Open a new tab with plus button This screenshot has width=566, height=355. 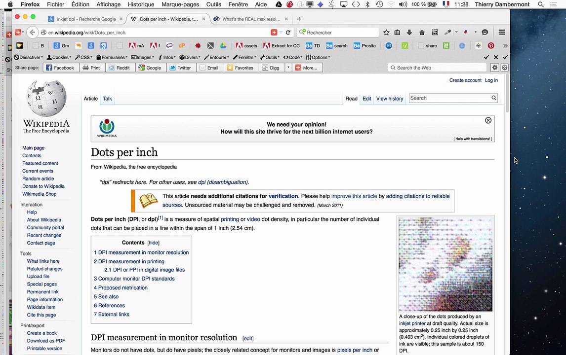click(299, 19)
